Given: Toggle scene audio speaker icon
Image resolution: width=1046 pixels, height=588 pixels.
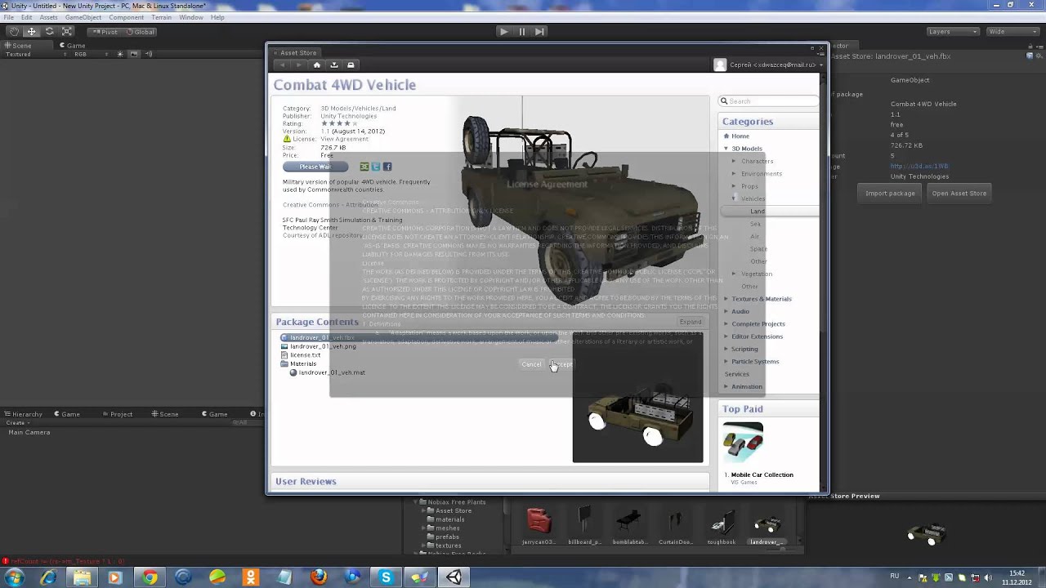Looking at the screenshot, I should [150, 54].
